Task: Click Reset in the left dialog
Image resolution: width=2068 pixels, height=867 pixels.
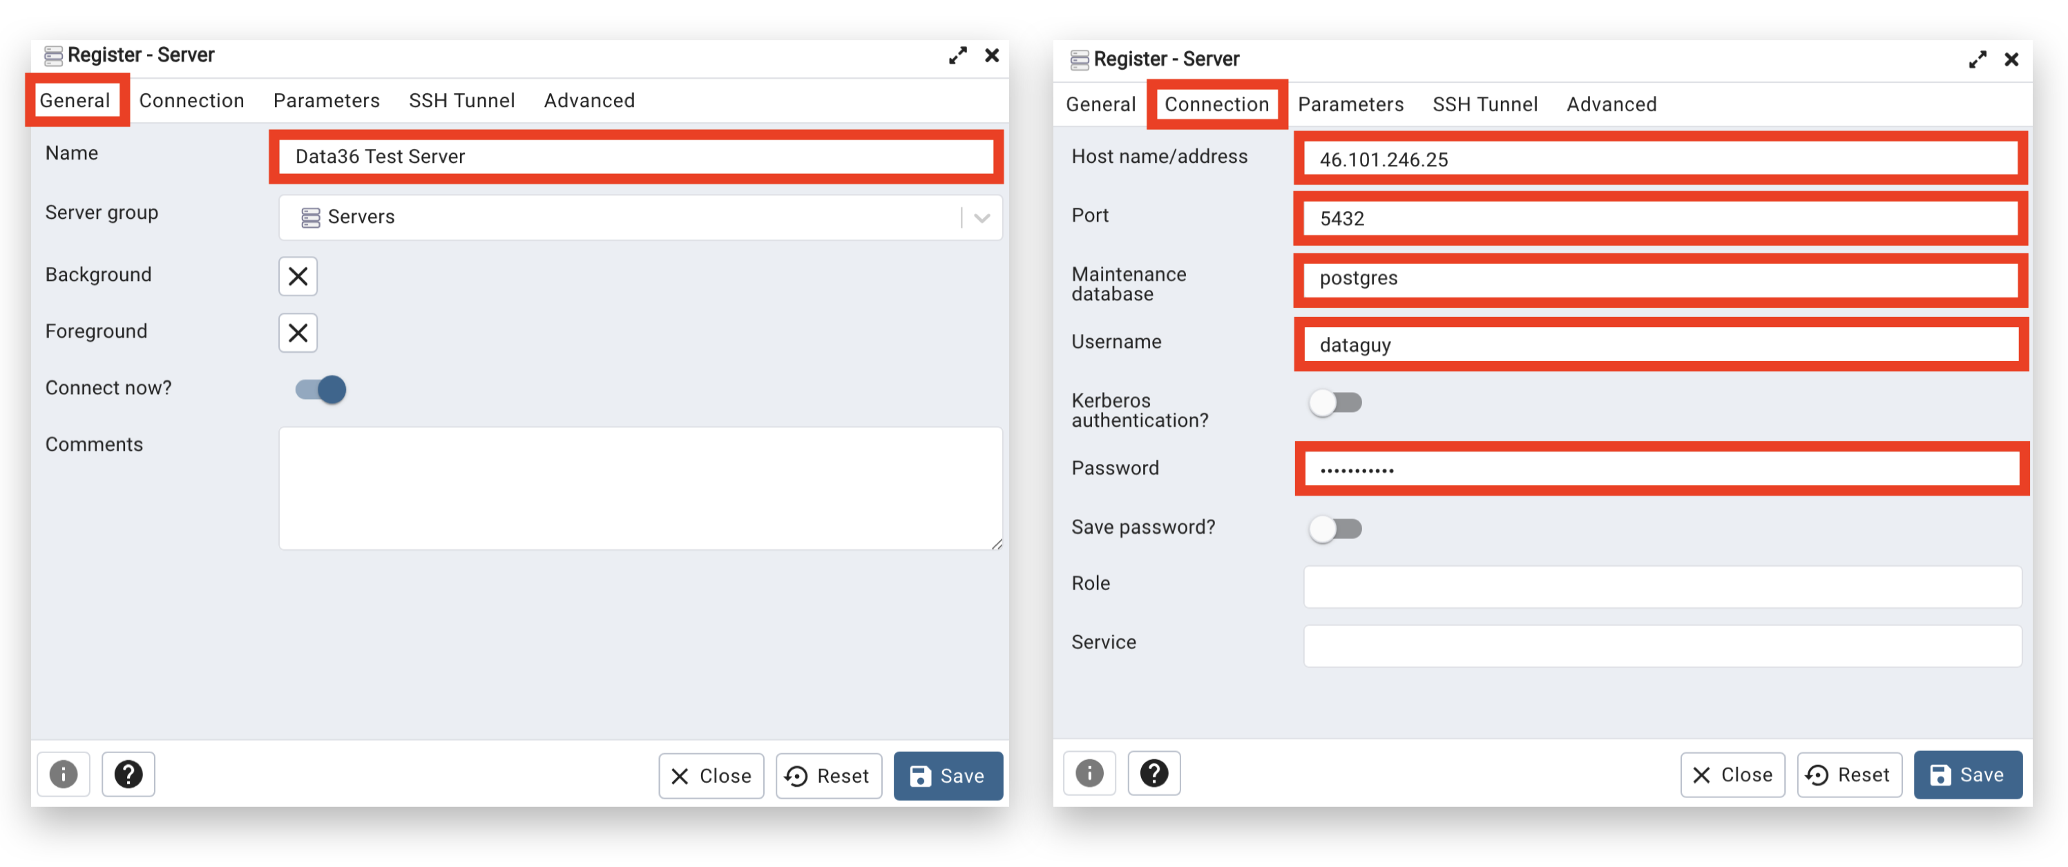Action: point(828,776)
